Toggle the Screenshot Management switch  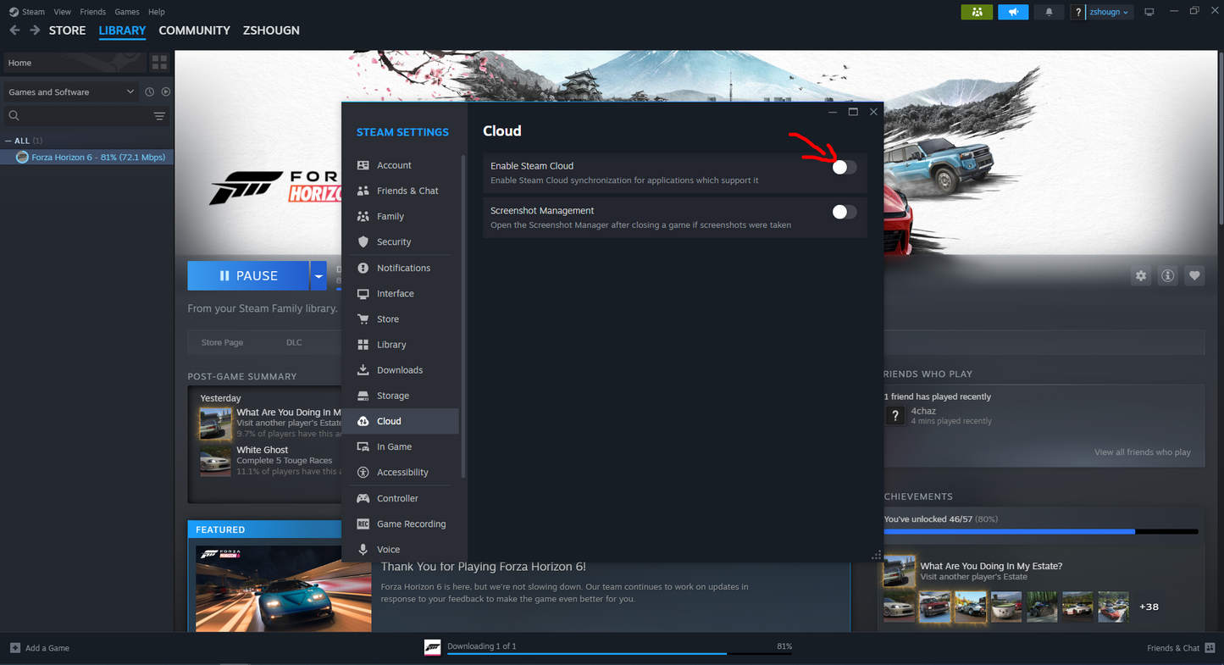coord(844,212)
